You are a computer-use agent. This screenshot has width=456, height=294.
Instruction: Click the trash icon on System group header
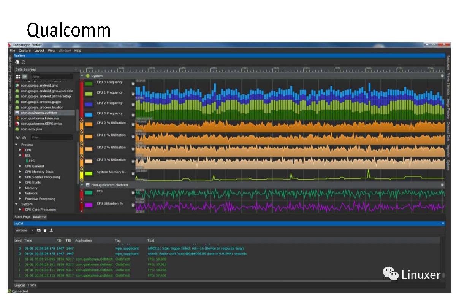pos(442,76)
